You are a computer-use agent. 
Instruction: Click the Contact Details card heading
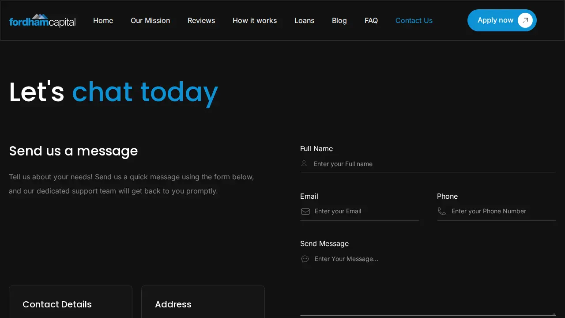pyautogui.click(x=57, y=304)
